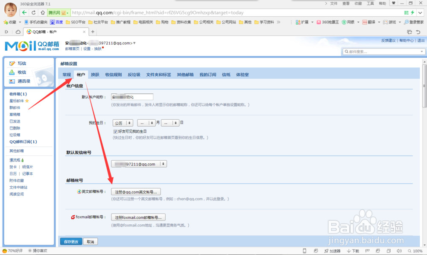This screenshot has height=255, width=427.
Task: Open 加速器 accelerator in status bar
Action: (332, 251)
